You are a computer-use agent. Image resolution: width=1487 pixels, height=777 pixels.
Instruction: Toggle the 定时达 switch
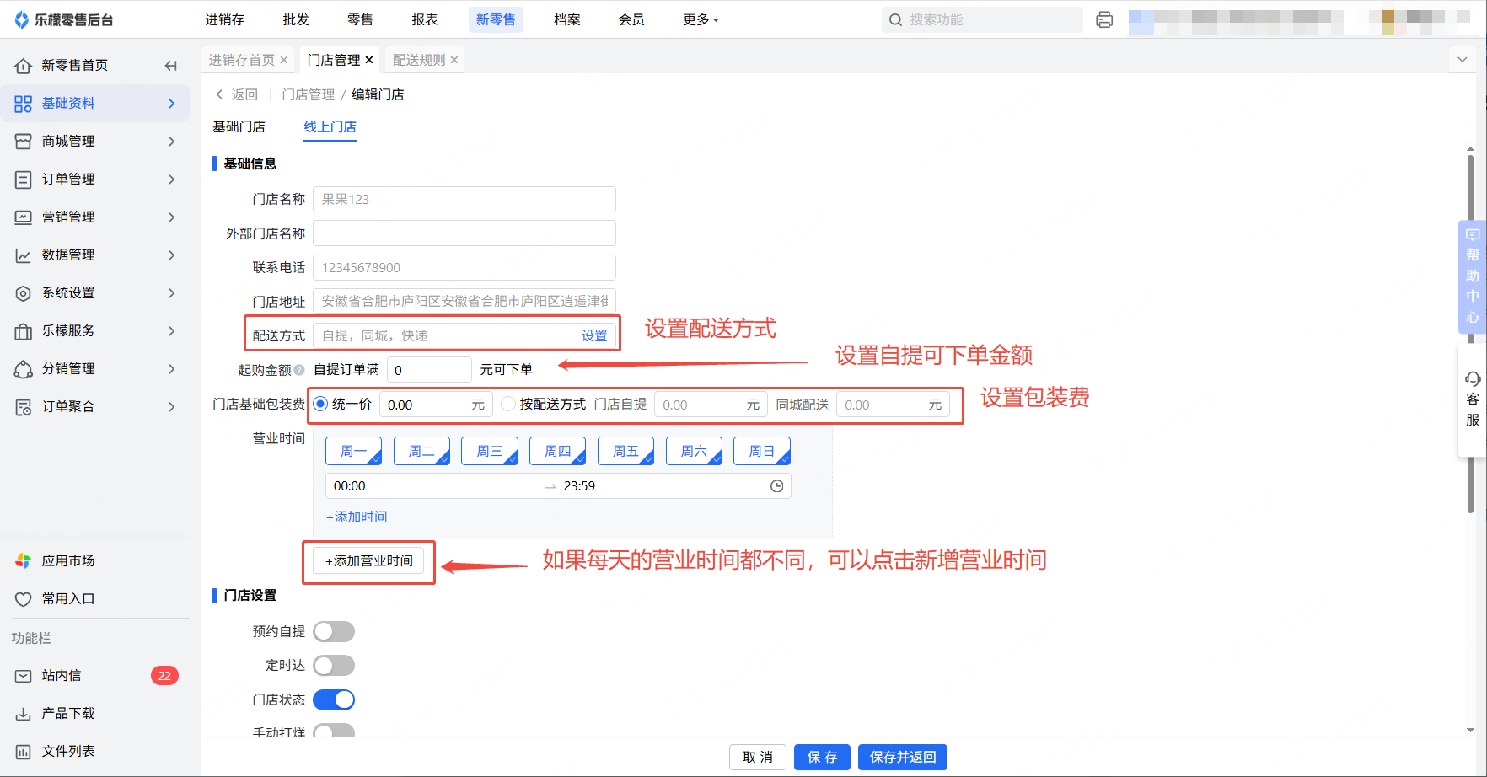pos(334,666)
